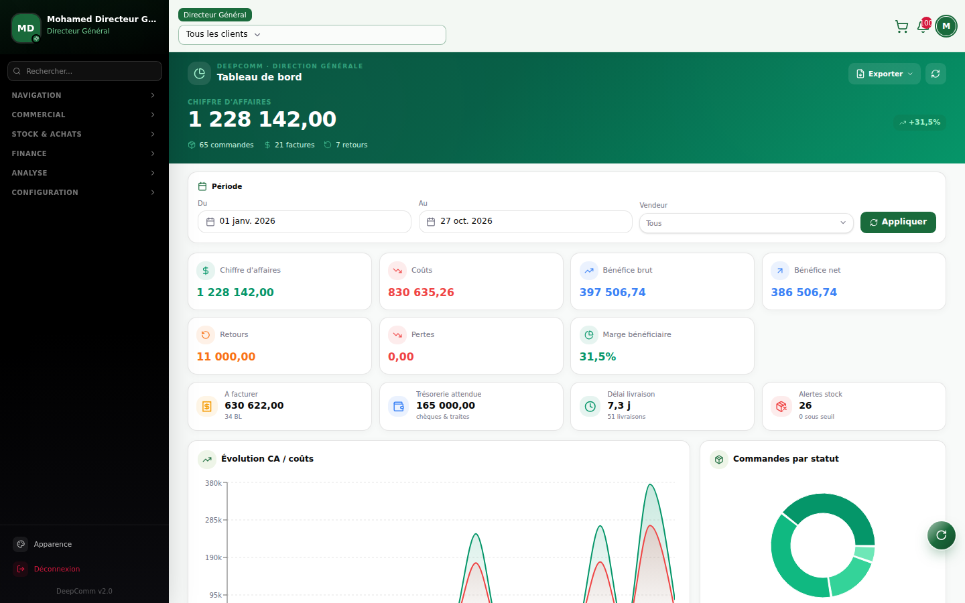Click the arrow icon on Bénéfice net card
This screenshot has width=965, height=603.
[780, 271]
